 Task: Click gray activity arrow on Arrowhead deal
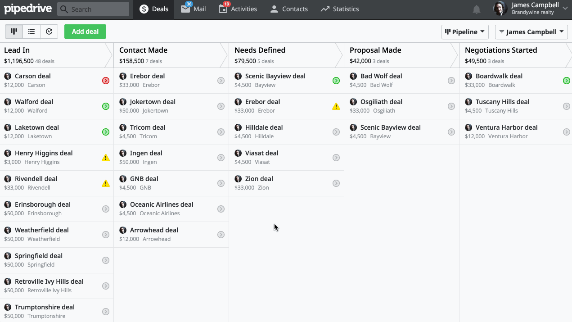tap(221, 235)
